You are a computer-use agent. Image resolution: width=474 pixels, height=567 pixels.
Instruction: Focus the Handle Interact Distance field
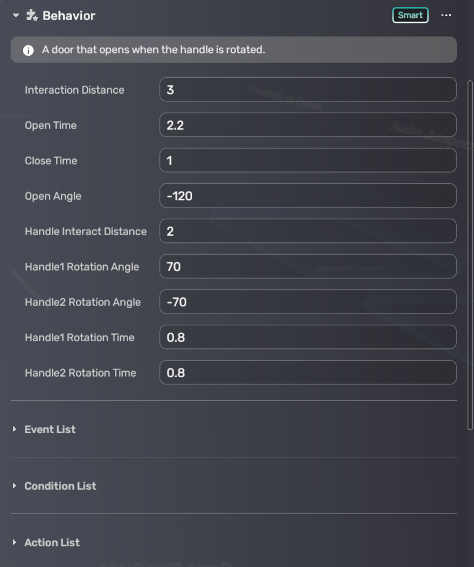[308, 231]
